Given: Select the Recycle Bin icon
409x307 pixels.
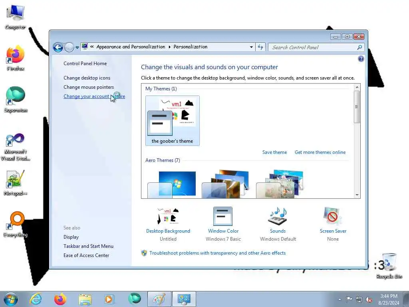Looking at the screenshot, I should (x=389, y=266).
